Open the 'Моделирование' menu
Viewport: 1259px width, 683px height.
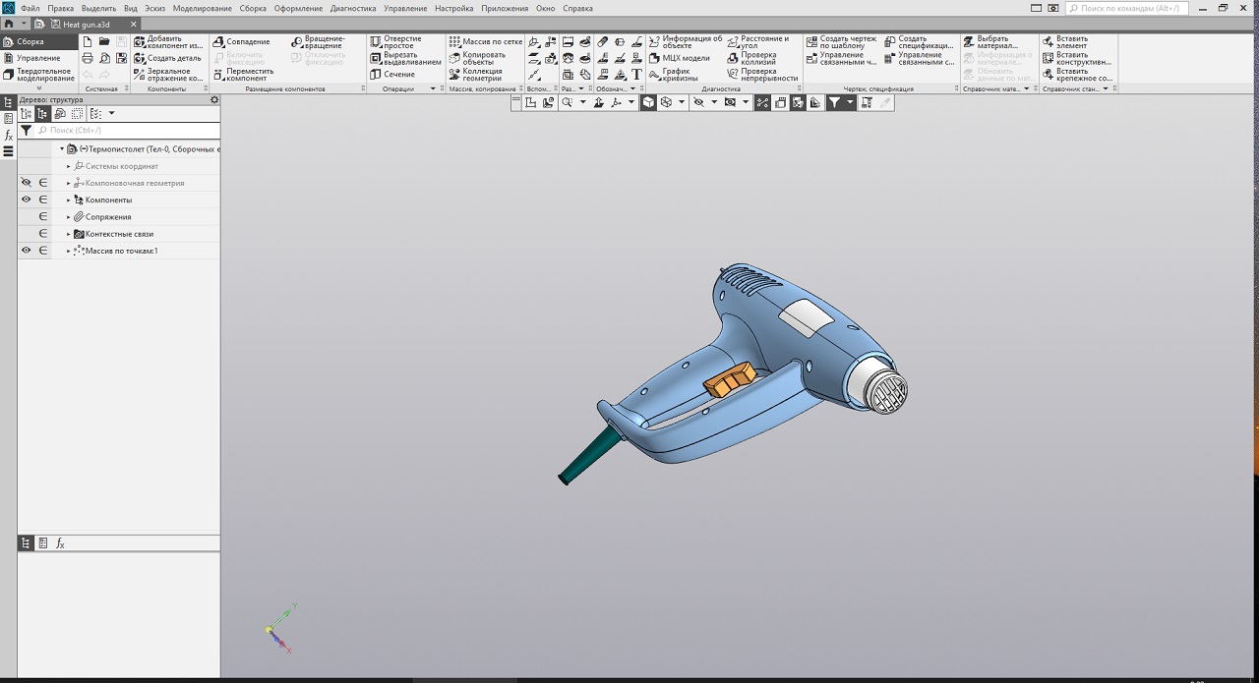click(202, 8)
